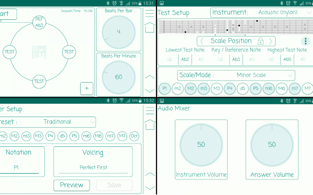Screen dimensions: 313x195
Task: Enable the M3 interval in Test Setup
Action: tap(216, 89)
